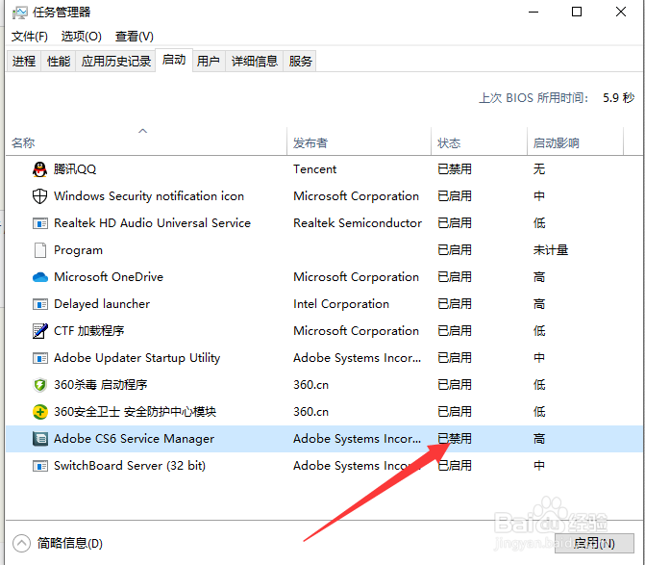Maximize the Task Manager window
Image resolution: width=645 pixels, height=565 pixels.
point(577,12)
